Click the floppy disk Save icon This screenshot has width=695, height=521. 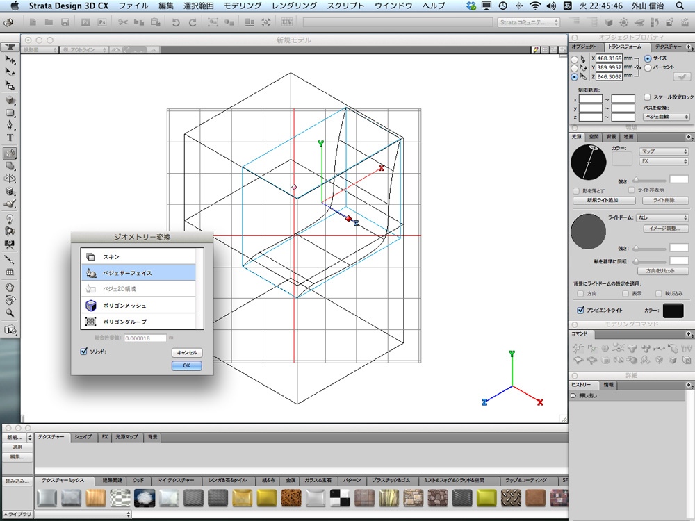(65, 22)
